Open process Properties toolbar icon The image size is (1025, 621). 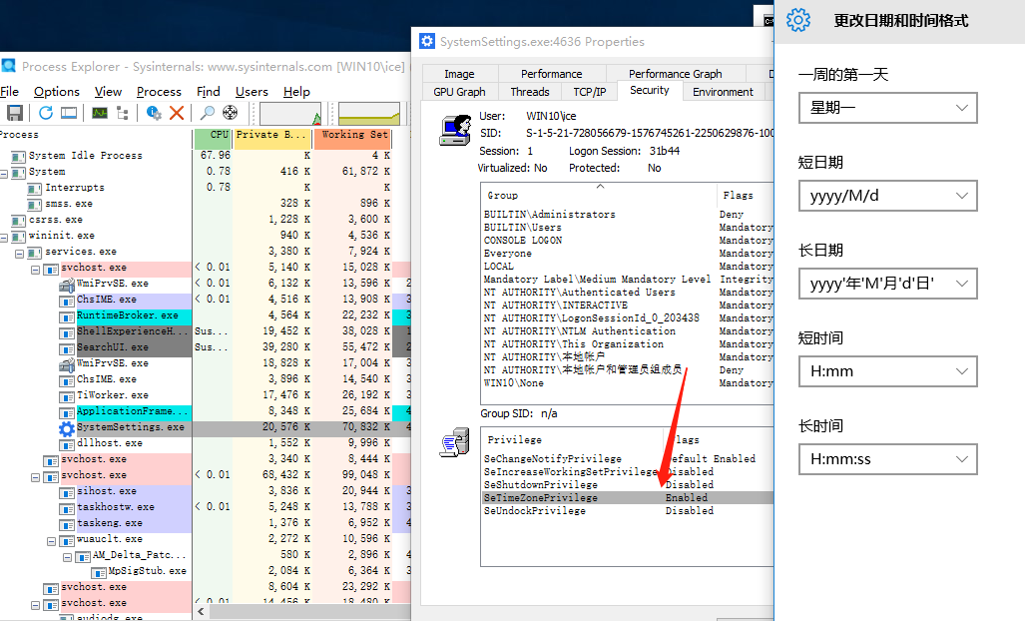154,113
